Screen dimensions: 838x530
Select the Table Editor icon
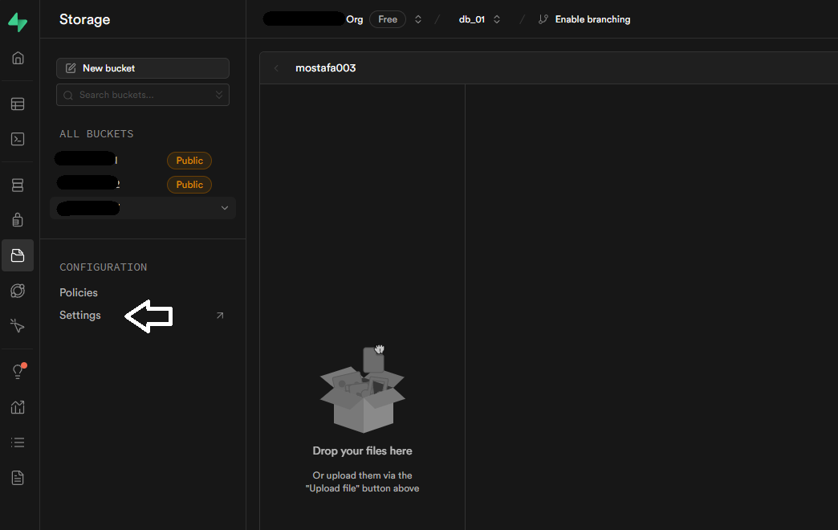coord(18,104)
